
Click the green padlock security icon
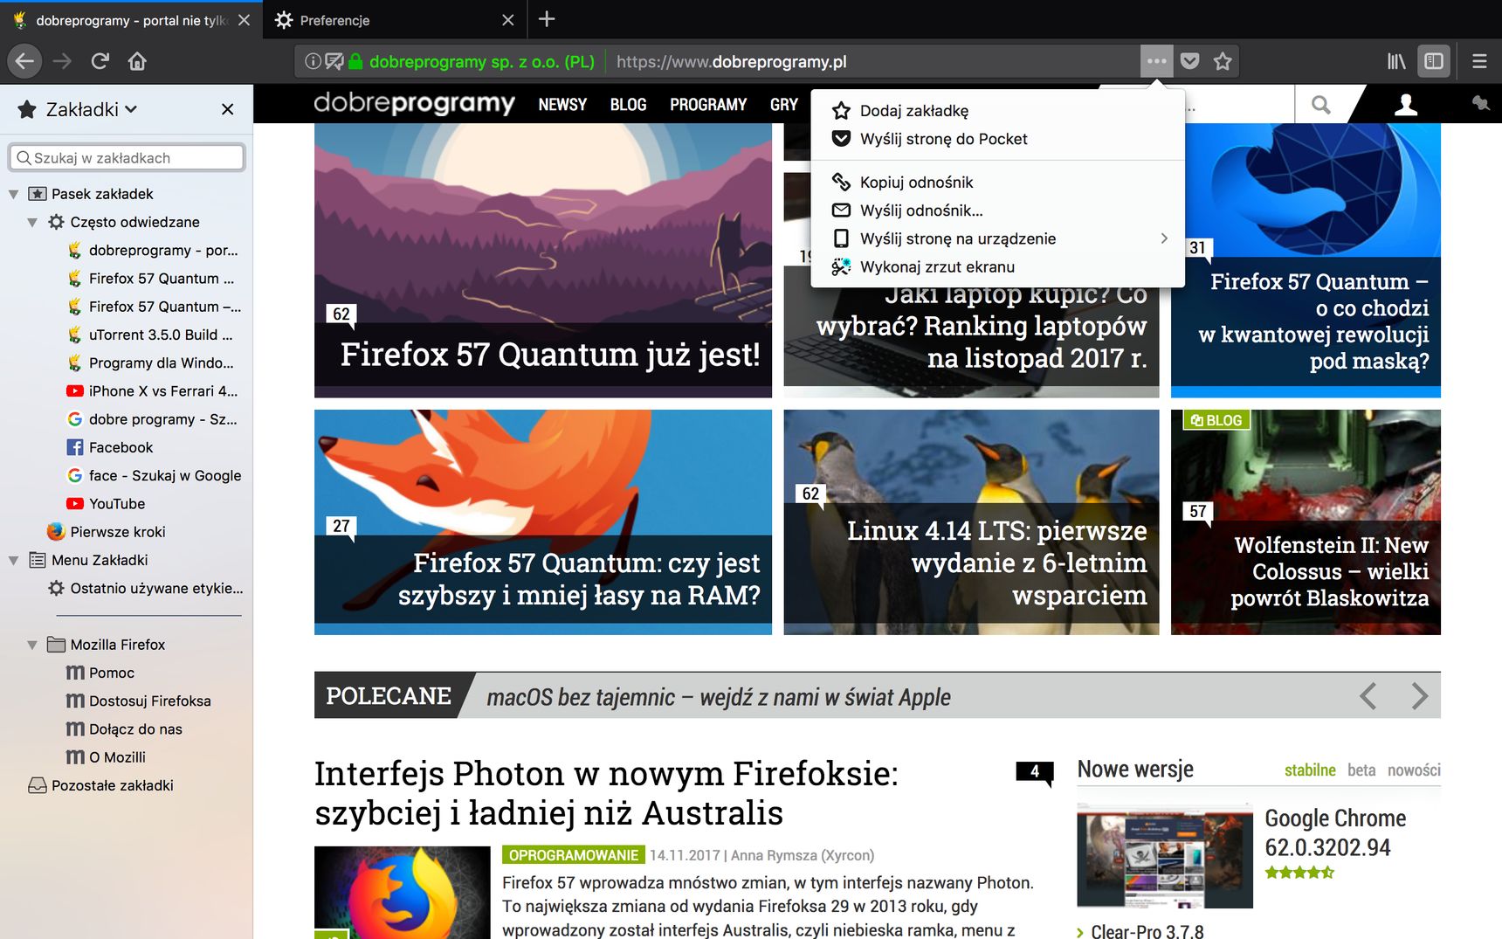(355, 61)
